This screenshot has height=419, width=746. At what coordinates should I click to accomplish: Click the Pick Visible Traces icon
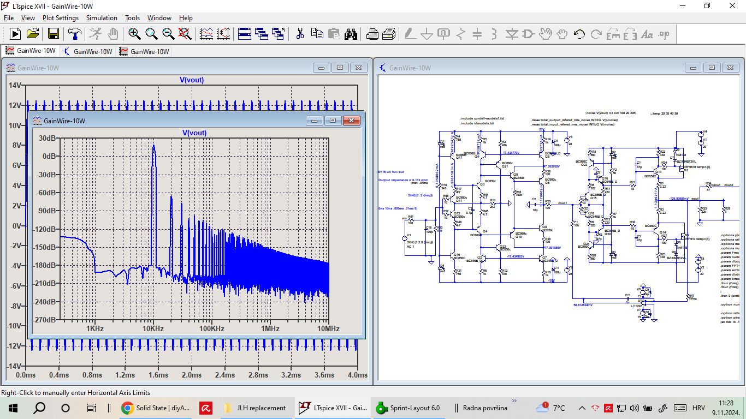click(x=206, y=34)
